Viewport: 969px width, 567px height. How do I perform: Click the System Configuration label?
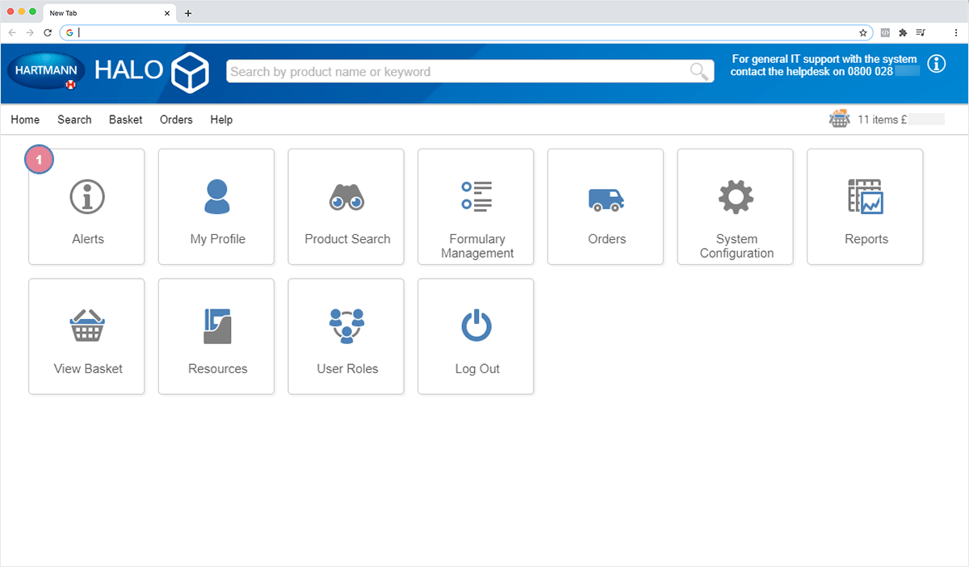pos(736,246)
